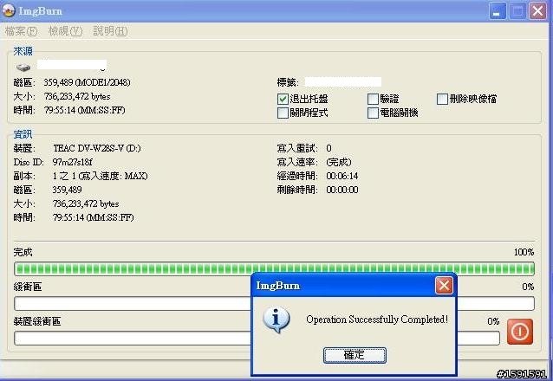
Task: Click the source file path field
Action: (x=72, y=65)
